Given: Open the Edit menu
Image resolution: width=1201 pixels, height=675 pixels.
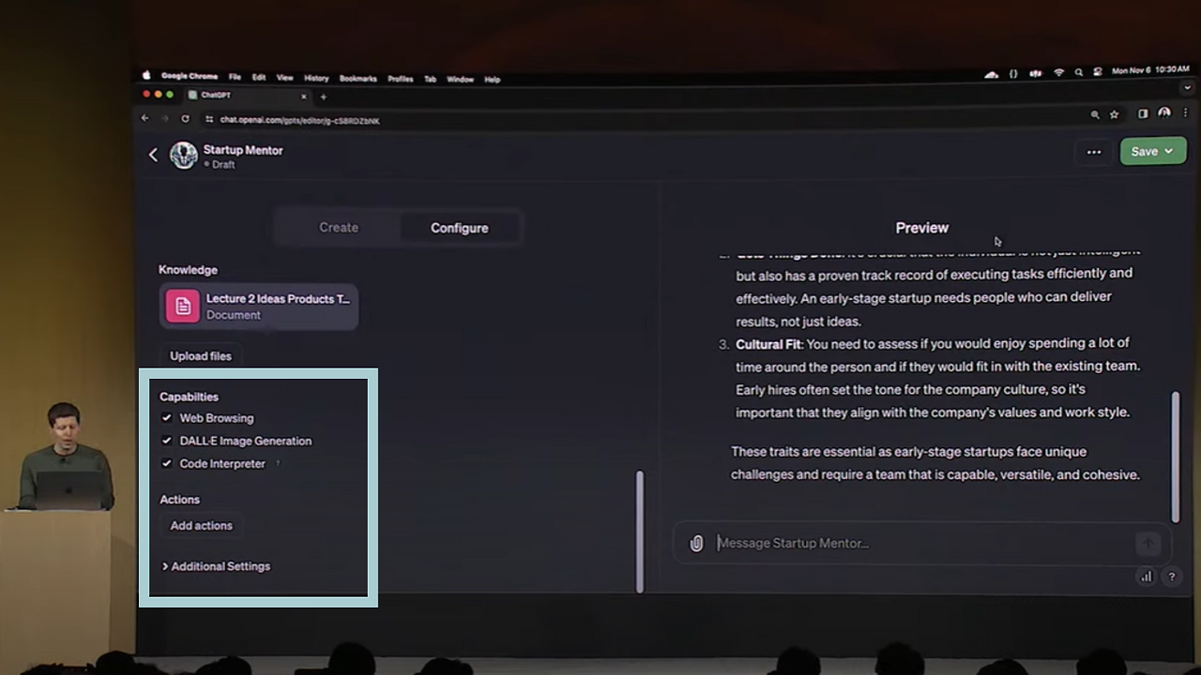Looking at the screenshot, I should [x=259, y=79].
